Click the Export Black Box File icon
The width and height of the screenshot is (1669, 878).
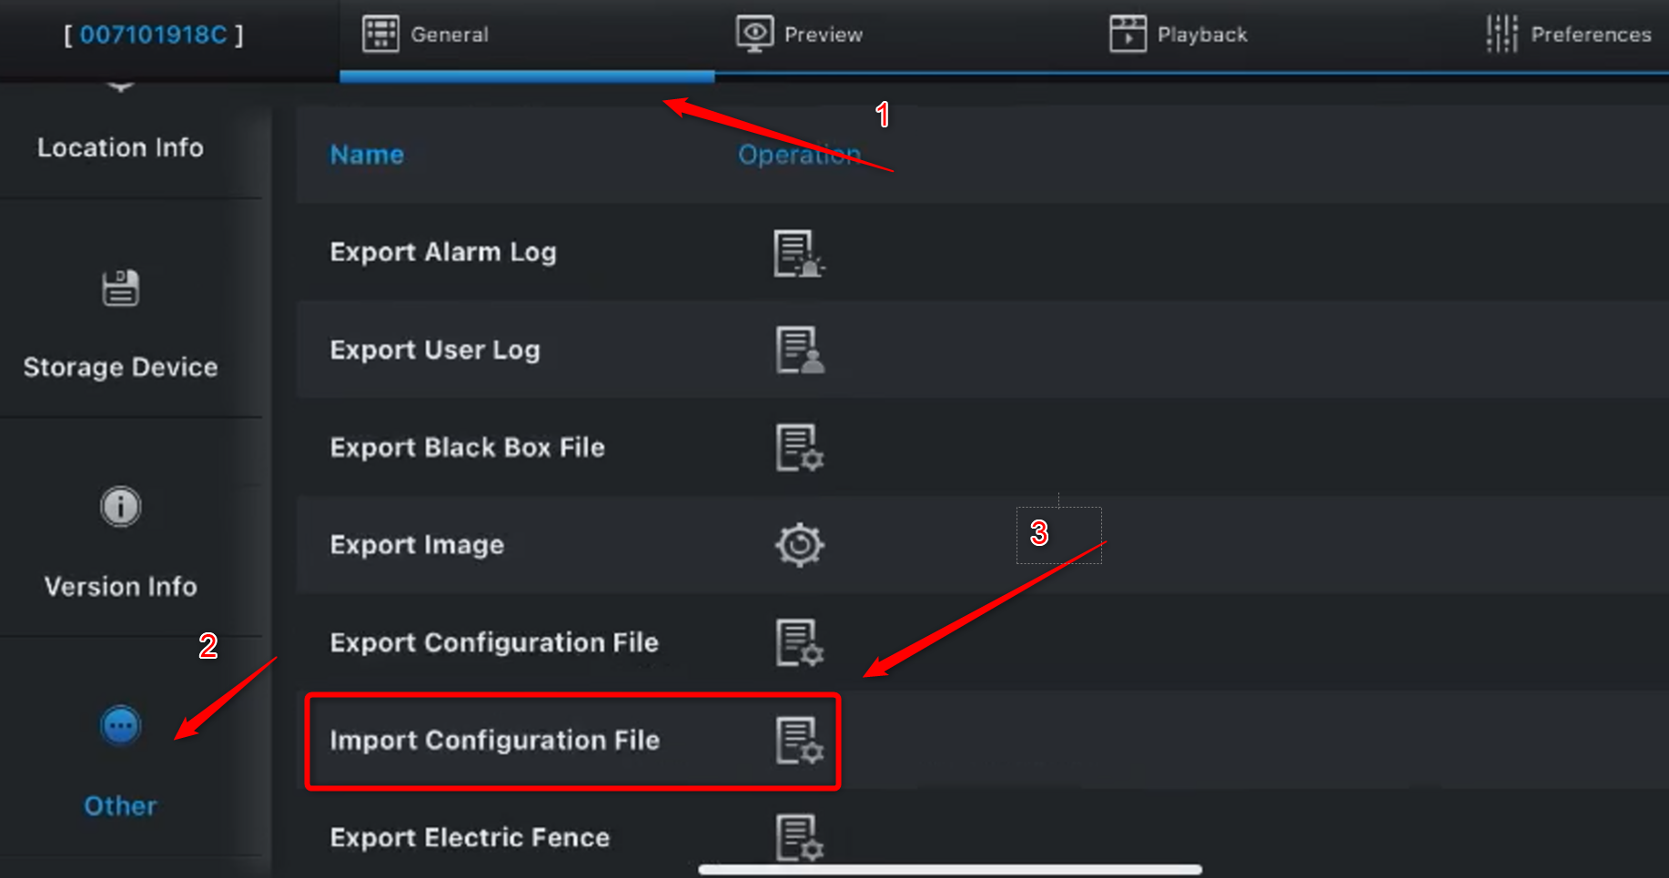click(x=799, y=448)
